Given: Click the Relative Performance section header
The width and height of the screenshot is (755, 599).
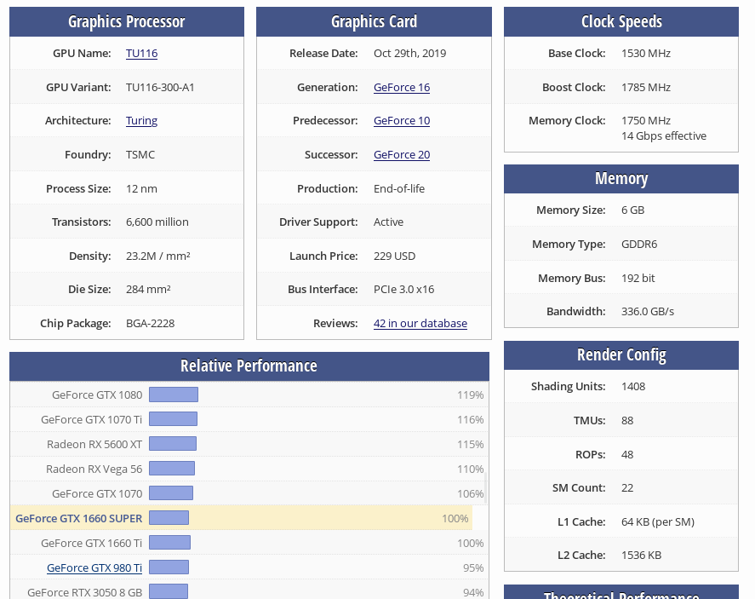Looking at the screenshot, I should [249, 366].
